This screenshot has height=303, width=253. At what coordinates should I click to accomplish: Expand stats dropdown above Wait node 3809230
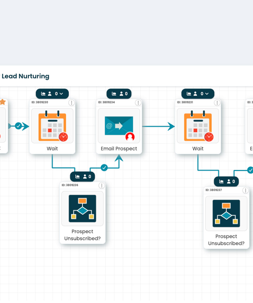click(x=61, y=94)
